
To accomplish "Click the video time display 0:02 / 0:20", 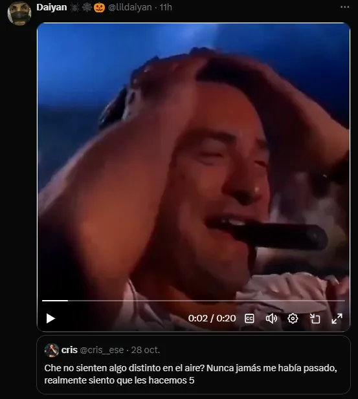I will pos(212,318).
